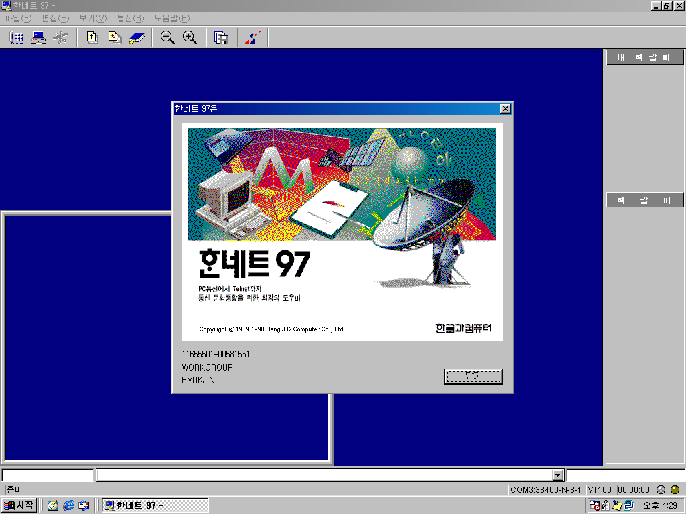
Task: Click the 닫기 button in the about dialog
Action: coord(474,376)
